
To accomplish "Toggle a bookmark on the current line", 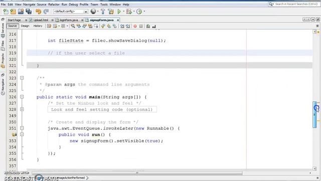I will click(x=115, y=26).
